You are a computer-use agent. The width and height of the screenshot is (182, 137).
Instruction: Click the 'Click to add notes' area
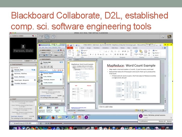tap(131, 107)
